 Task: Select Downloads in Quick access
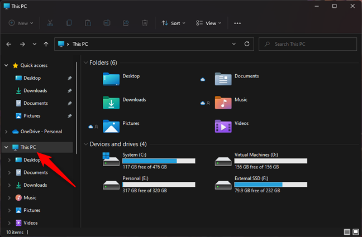click(x=35, y=91)
